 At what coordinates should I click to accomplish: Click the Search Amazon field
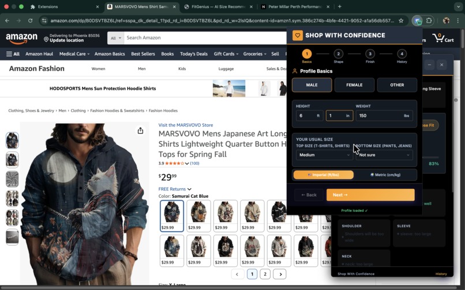click(205, 38)
